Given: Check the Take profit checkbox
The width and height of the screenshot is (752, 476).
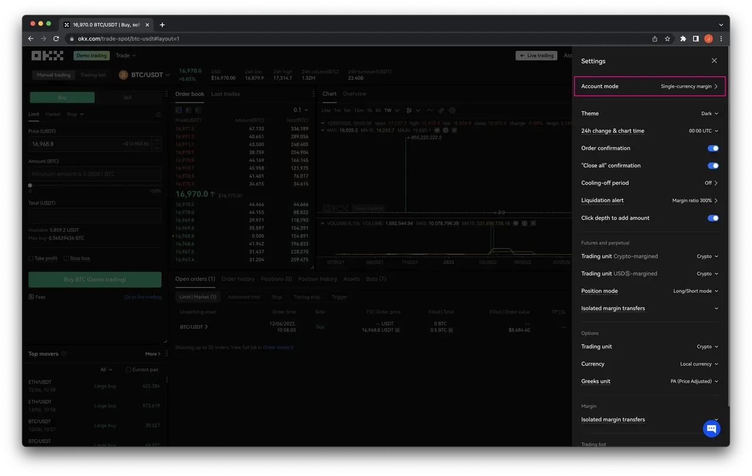Looking at the screenshot, I should tap(31, 258).
